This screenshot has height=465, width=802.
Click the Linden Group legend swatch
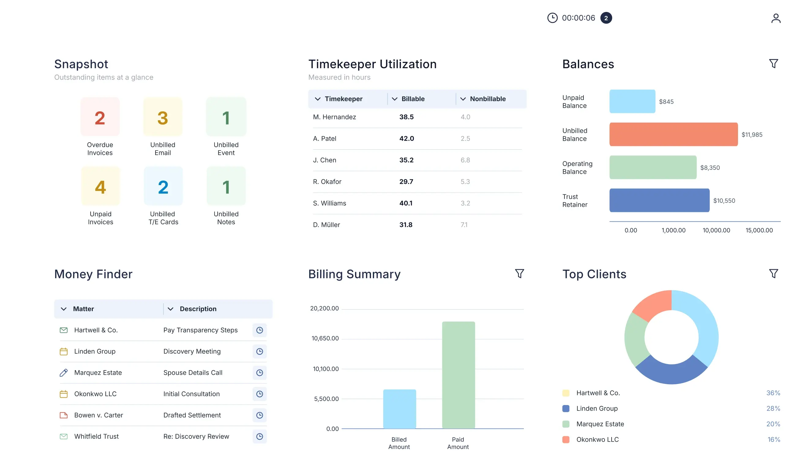(x=566, y=408)
